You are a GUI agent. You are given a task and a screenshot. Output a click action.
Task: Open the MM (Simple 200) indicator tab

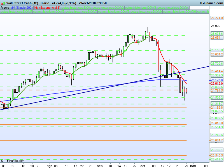pyautogui.click(x=22, y=8)
